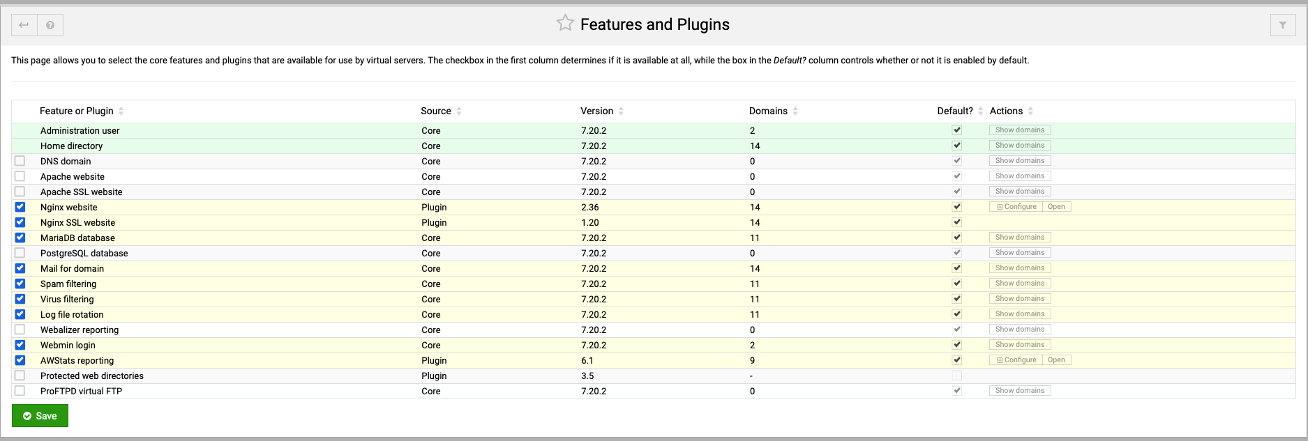Click the PostgreSQL database label
Viewport: 1308px width, 441px height.
84,253
